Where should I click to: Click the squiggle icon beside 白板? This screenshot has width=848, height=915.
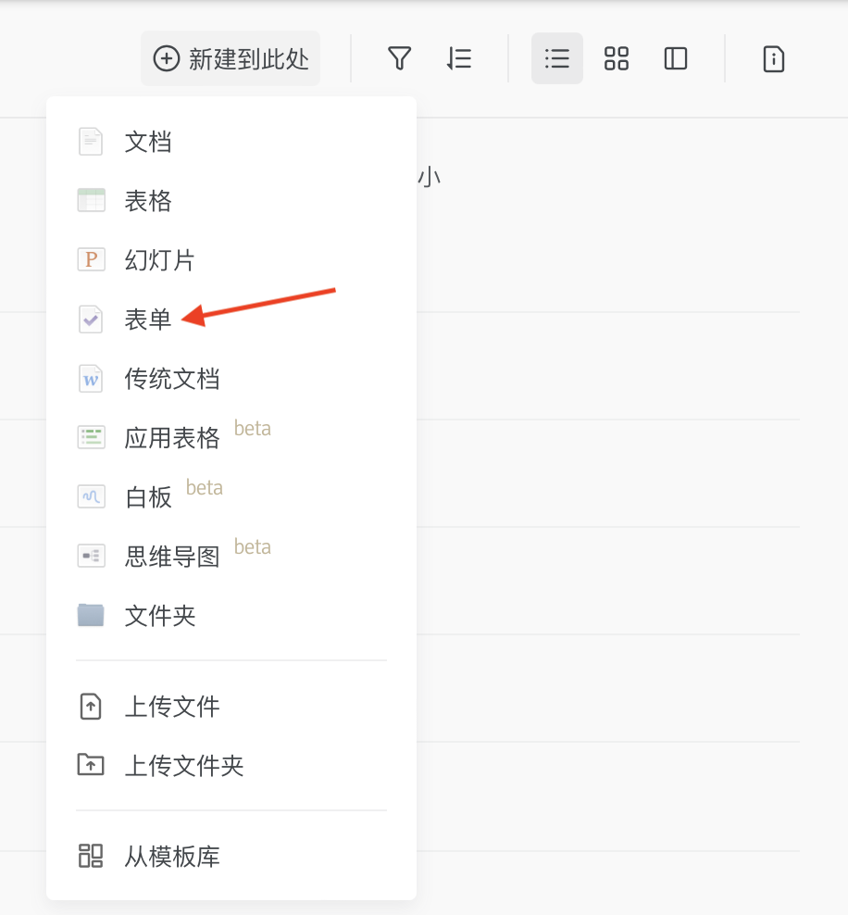pyautogui.click(x=91, y=497)
